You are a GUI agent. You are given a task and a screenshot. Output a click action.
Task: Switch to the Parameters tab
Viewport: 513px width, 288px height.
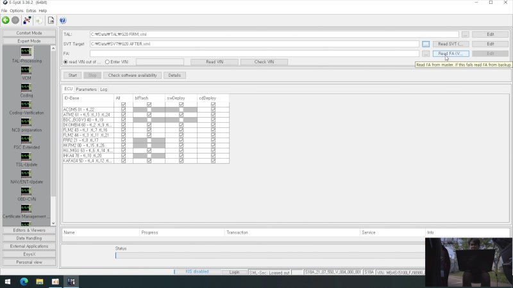click(x=86, y=89)
